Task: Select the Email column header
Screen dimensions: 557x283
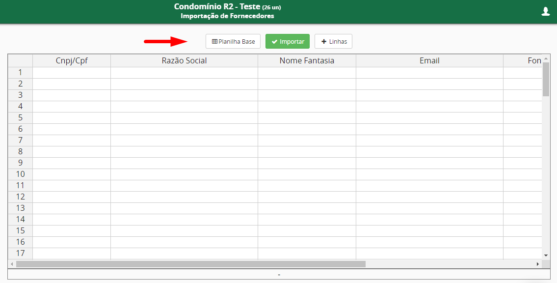Action: [x=429, y=60]
